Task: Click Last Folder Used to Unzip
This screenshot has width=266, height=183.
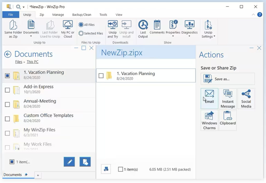Action: pyautogui.click(x=50, y=29)
